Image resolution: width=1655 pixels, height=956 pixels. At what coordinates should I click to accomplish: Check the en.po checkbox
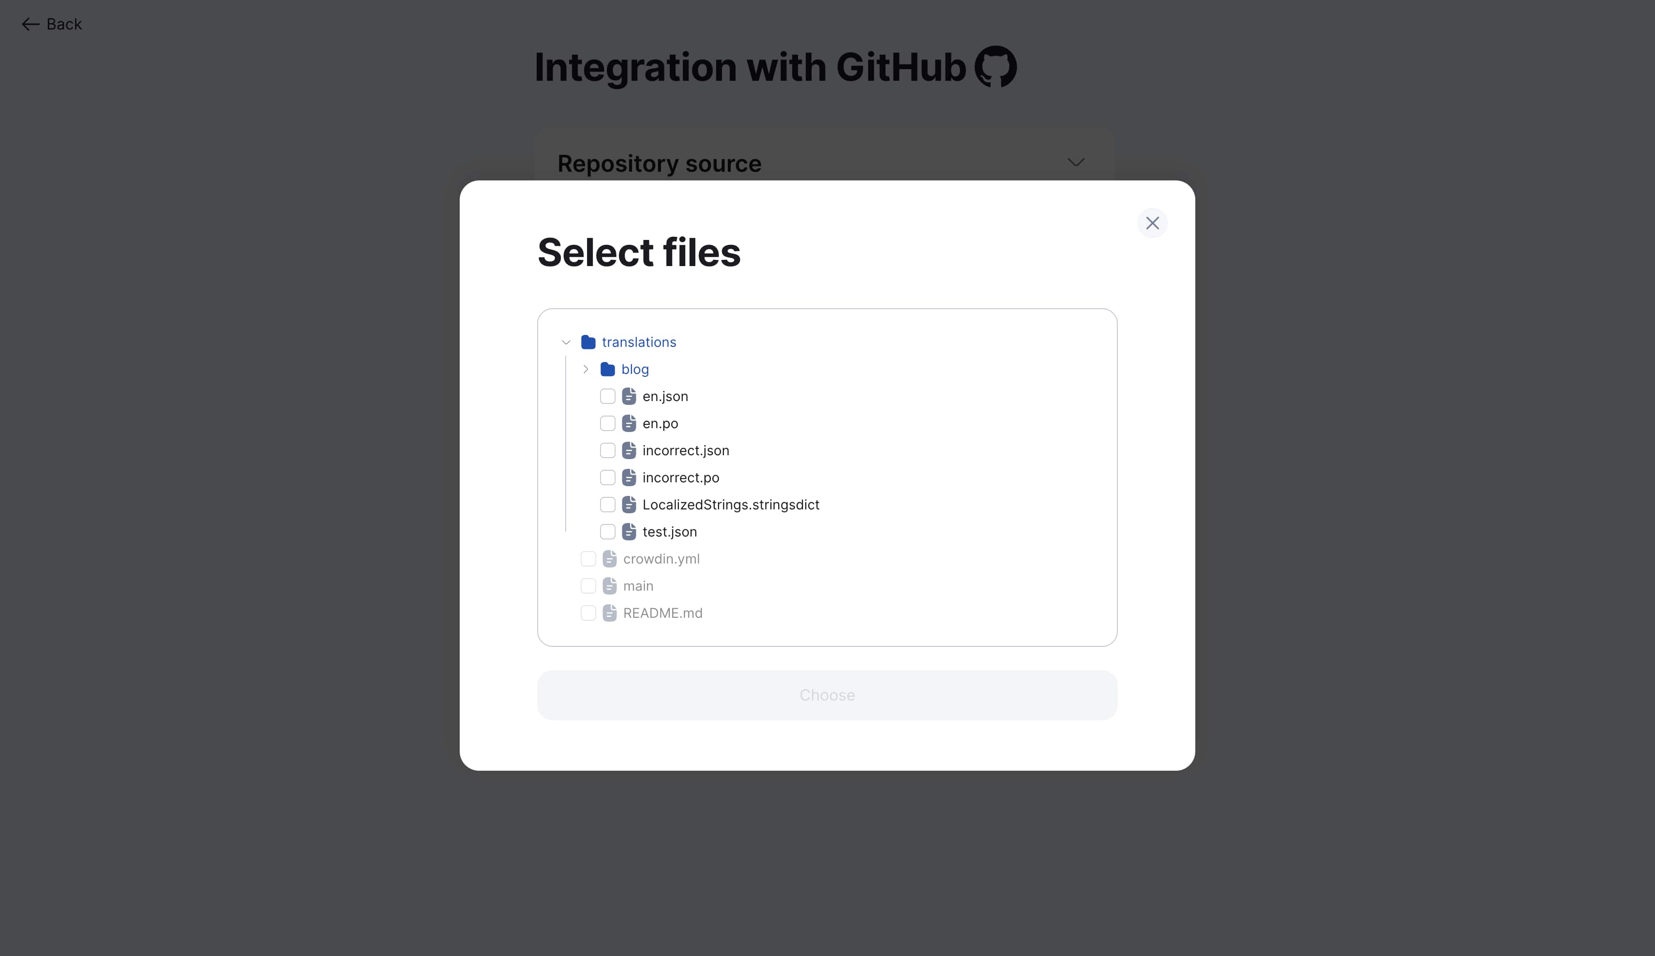(x=607, y=423)
